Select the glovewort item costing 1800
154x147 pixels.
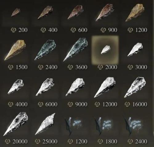(x=103, y=126)
